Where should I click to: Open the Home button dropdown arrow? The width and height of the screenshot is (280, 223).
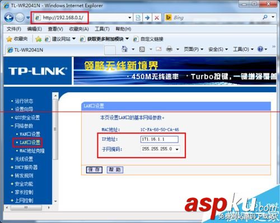133,49
